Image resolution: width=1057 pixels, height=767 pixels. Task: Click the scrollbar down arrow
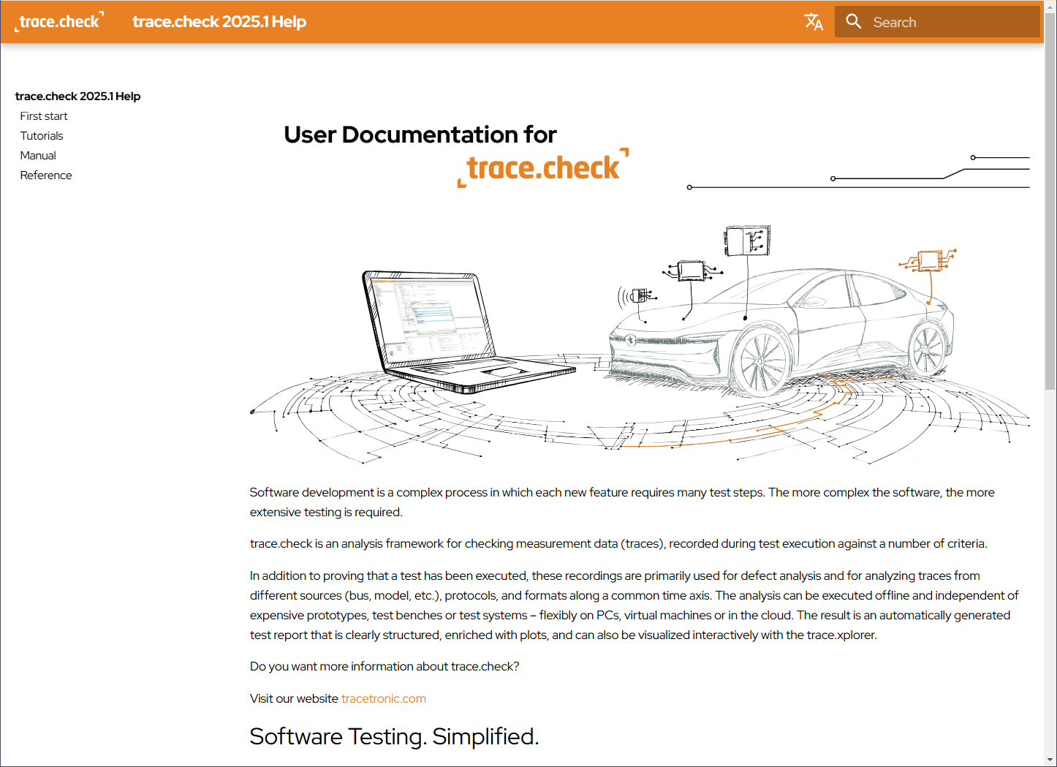point(1050,760)
